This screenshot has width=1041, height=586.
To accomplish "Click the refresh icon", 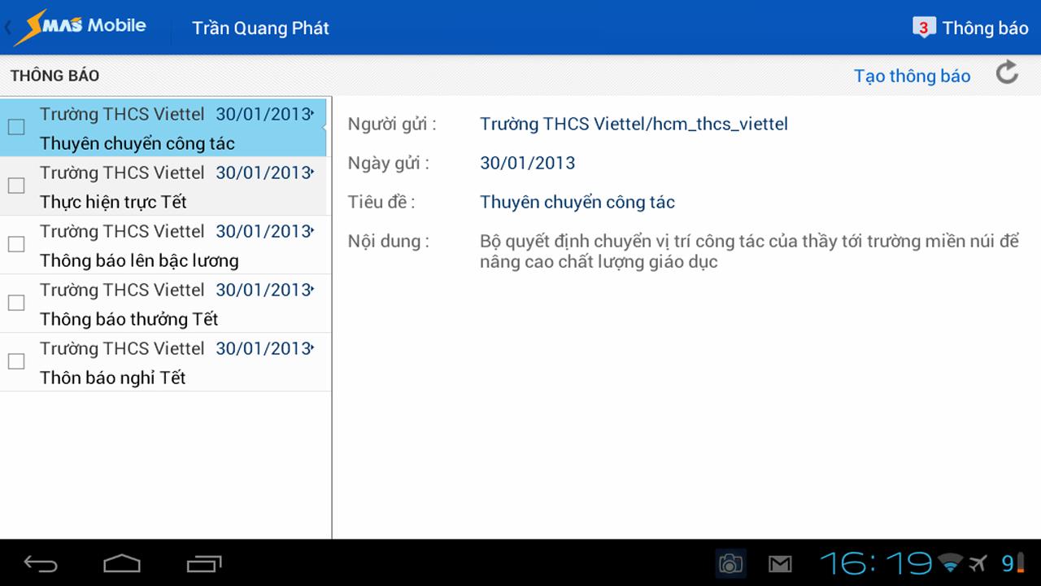I will pyautogui.click(x=1008, y=72).
